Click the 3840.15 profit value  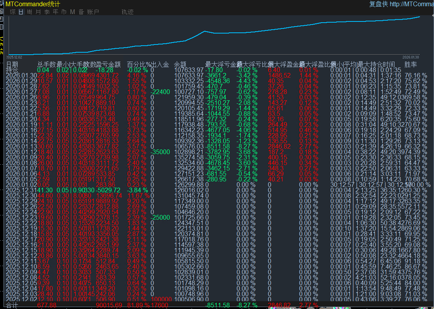[107, 256]
